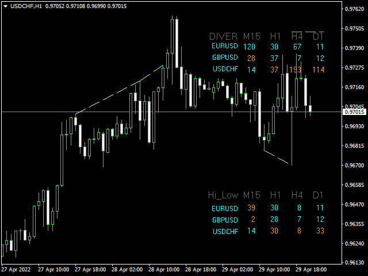The image size is (368, 276).
Task: Click the M15 column header in Hi_Low table
Action: point(252,195)
